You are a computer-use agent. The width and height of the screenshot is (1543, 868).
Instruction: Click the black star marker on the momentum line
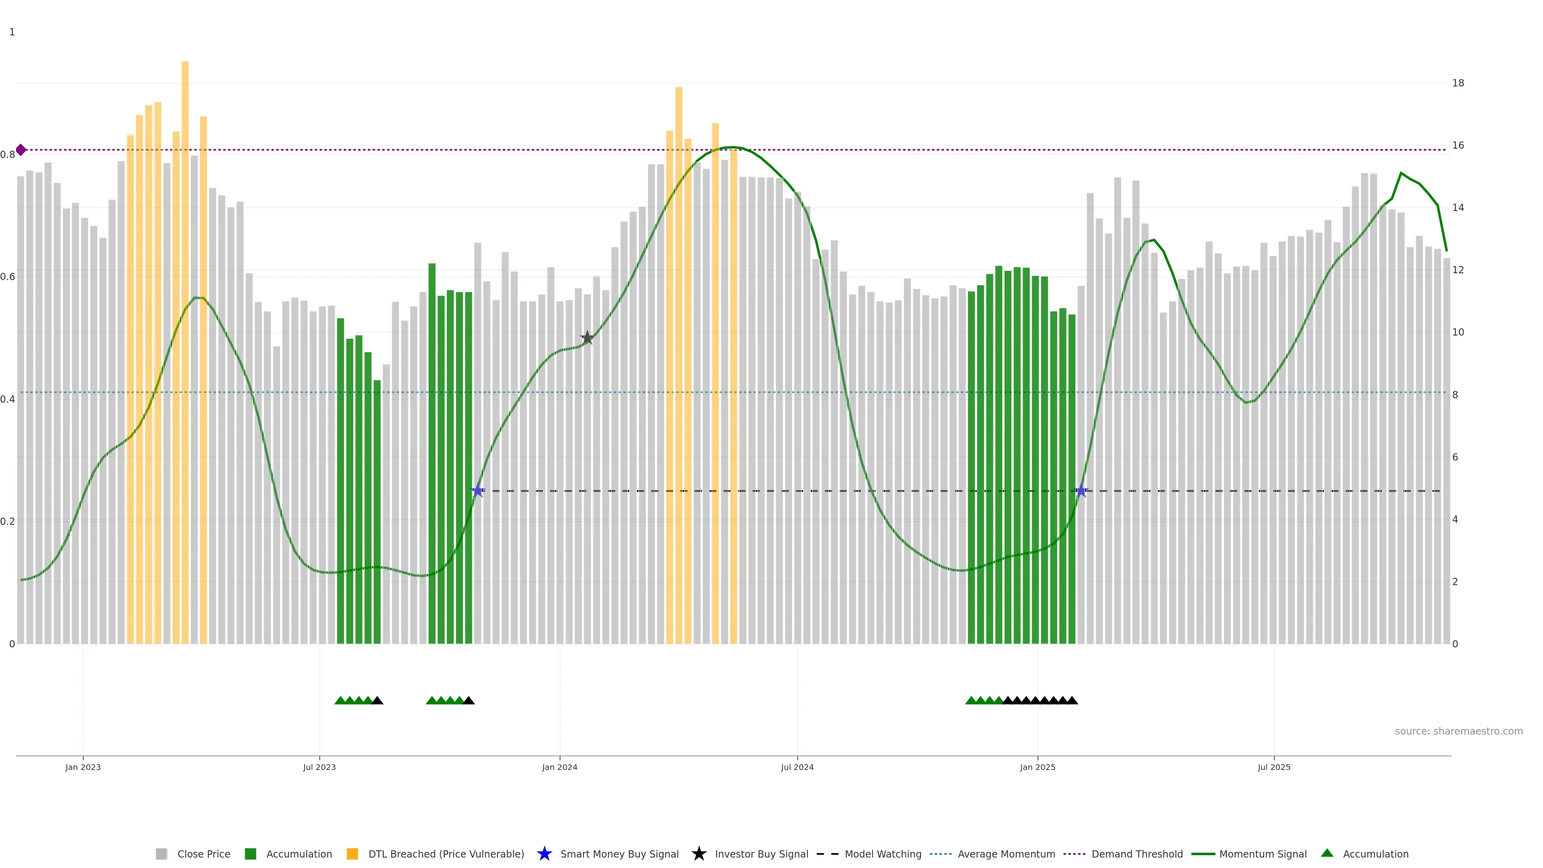point(587,338)
